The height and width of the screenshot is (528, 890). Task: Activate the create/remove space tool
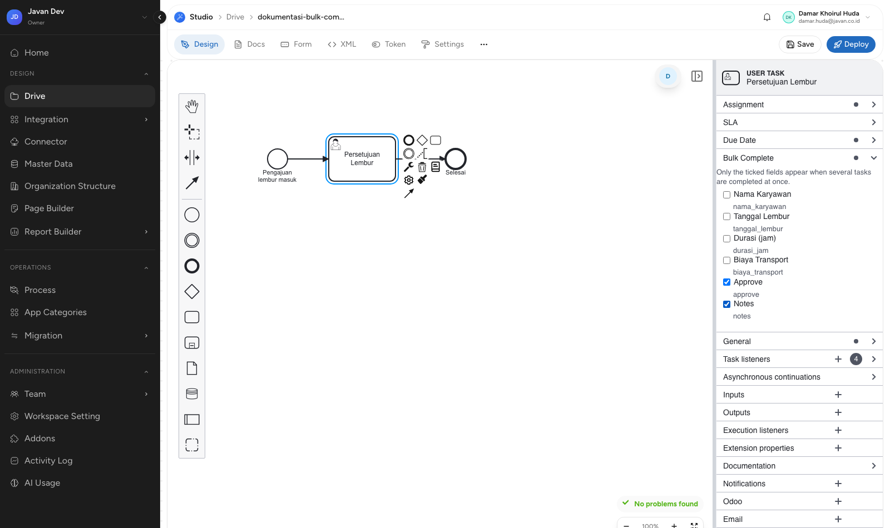pos(192,157)
